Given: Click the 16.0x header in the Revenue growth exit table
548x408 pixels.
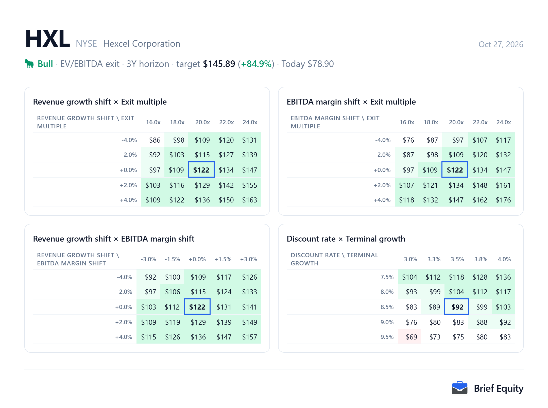Looking at the screenshot, I should point(153,122).
